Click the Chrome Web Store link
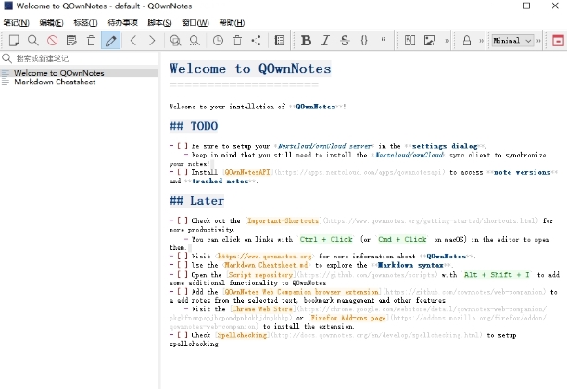 click(262, 309)
